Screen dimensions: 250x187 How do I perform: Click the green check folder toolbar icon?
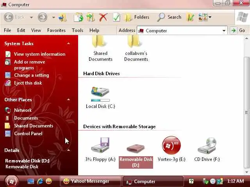tap(190, 17)
